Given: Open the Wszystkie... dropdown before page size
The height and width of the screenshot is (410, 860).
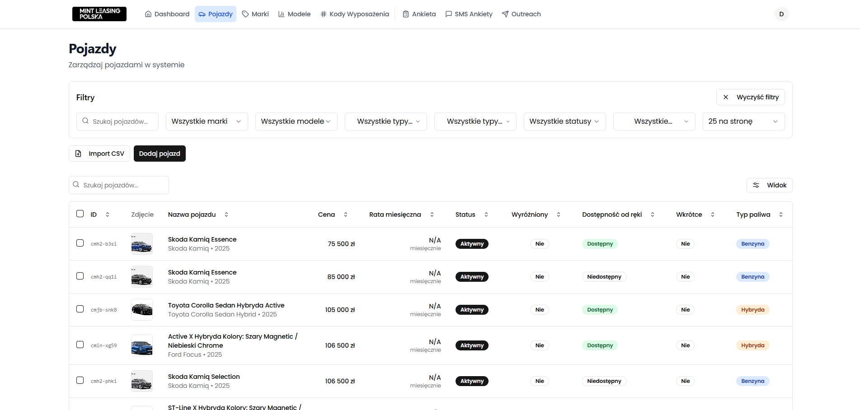Looking at the screenshot, I should 654,121.
